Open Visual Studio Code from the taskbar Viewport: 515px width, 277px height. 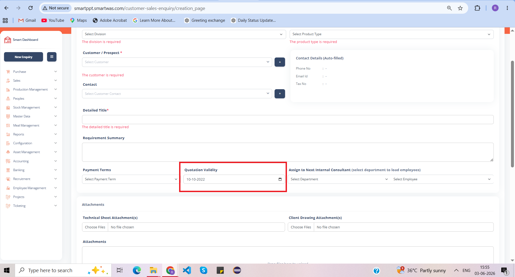(187, 270)
